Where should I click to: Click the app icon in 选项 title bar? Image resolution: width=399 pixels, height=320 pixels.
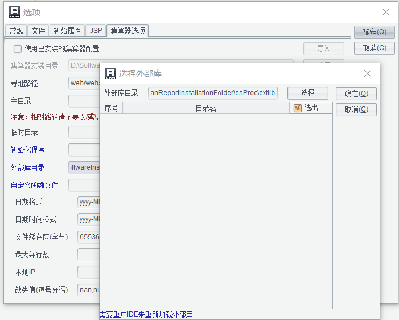pos(15,12)
